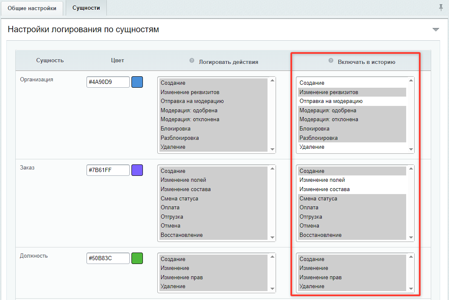This screenshot has width=449, height=300.
Task: Click 'Блокировка' in Организация logging list
Action: (x=213, y=129)
